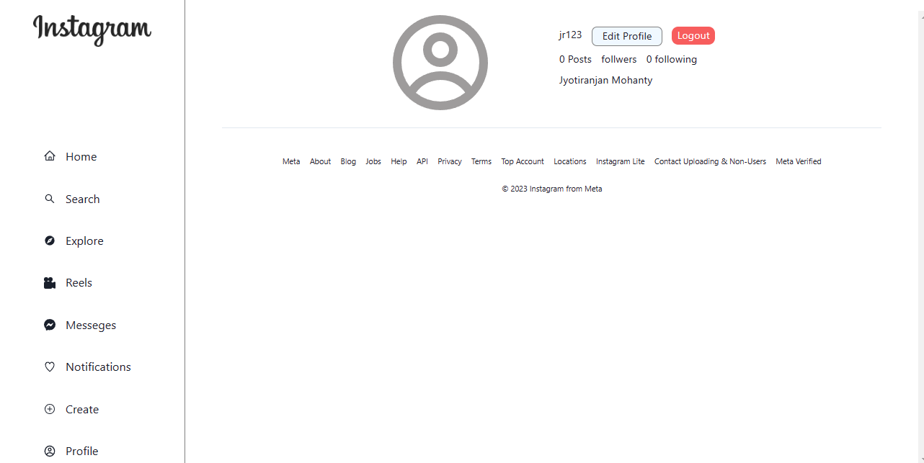The height and width of the screenshot is (463, 924).
Task: Open the Explore menu item
Action: tap(84, 241)
